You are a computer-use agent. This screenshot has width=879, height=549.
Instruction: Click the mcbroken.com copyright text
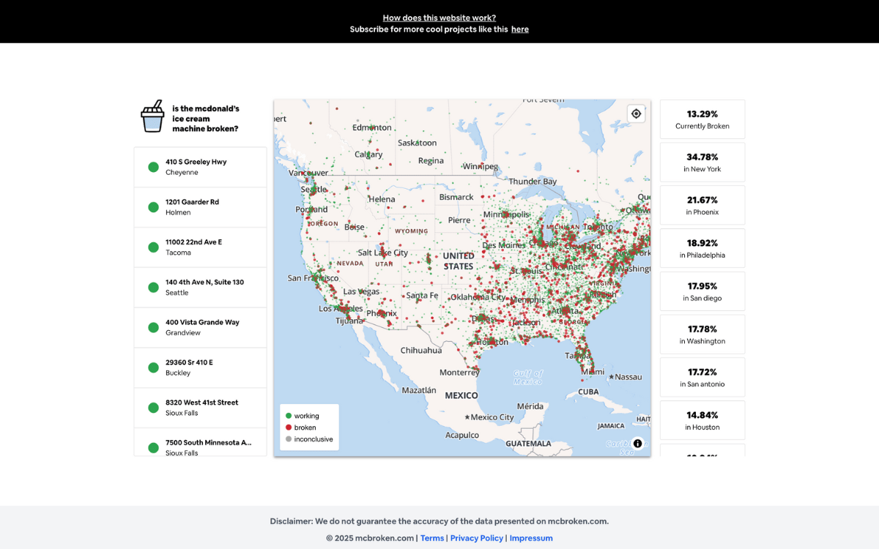pyautogui.click(x=370, y=538)
